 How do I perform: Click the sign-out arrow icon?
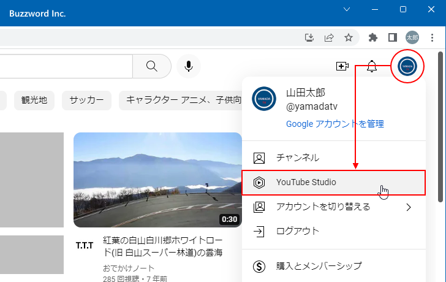coord(259,231)
